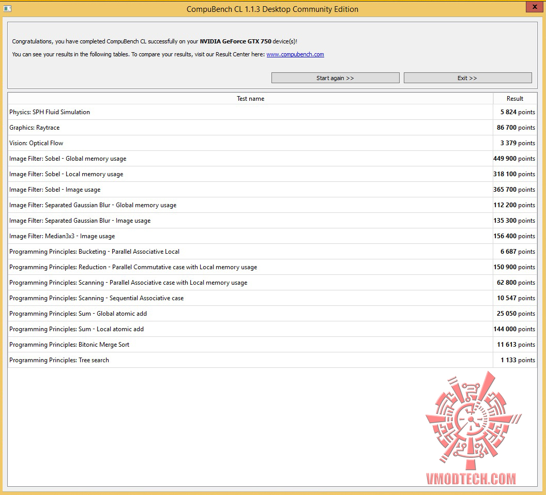
Task: Click the 86 700 points result
Action: [515, 128]
